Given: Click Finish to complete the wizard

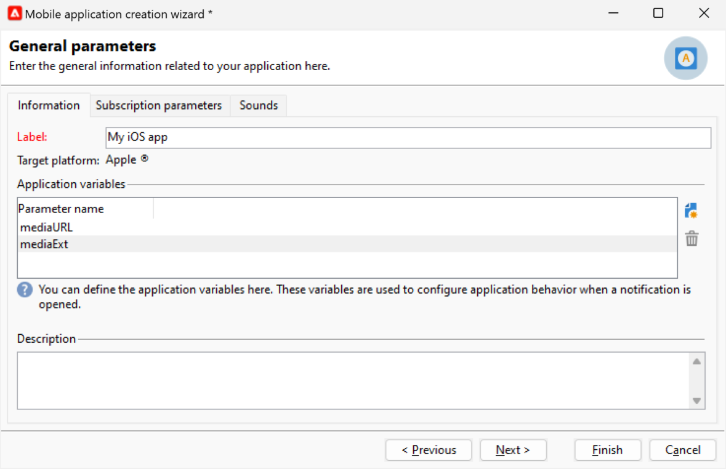Looking at the screenshot, I should [x=607, y=450].
